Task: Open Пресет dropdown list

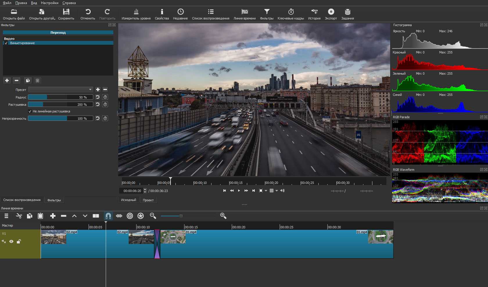Action: pos(60,89)
